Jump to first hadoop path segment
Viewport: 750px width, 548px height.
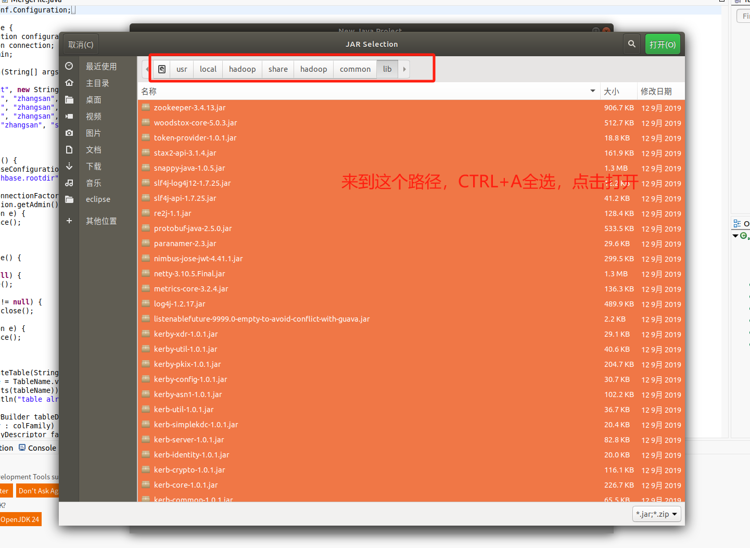point(243,69)
